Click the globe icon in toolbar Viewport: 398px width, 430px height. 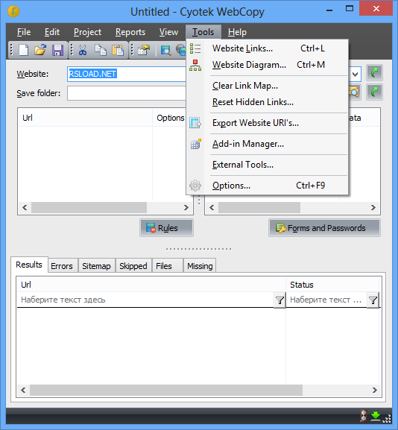[181, 50]
